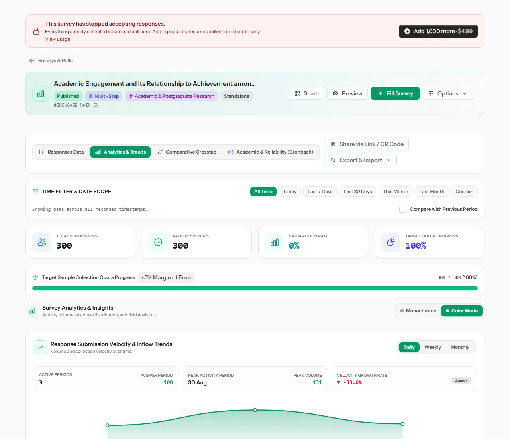
Task: Choose the Custom date range filter
Action: point(465,192)
